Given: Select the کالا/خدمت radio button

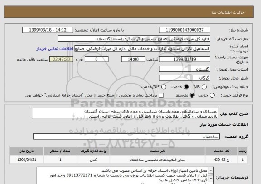Looking at the screenshot, I should click(164, 87).
